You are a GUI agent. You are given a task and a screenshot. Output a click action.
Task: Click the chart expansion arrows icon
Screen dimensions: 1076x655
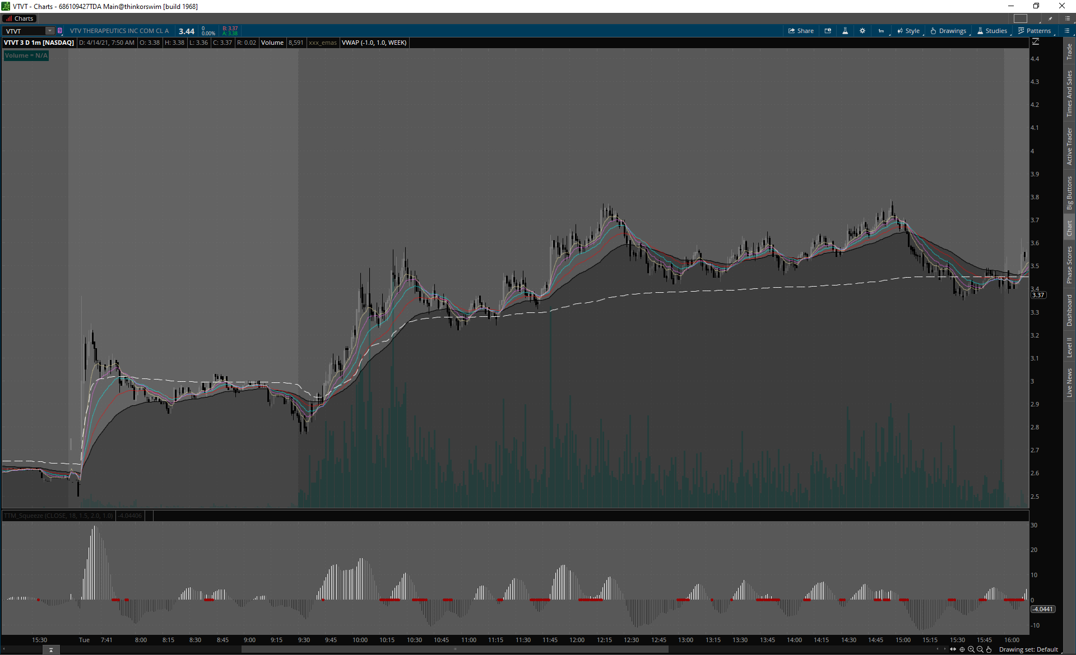[x=953, y=649]
